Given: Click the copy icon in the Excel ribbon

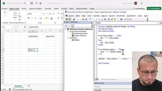Looking at the screenshot, I should pos(19,16).
